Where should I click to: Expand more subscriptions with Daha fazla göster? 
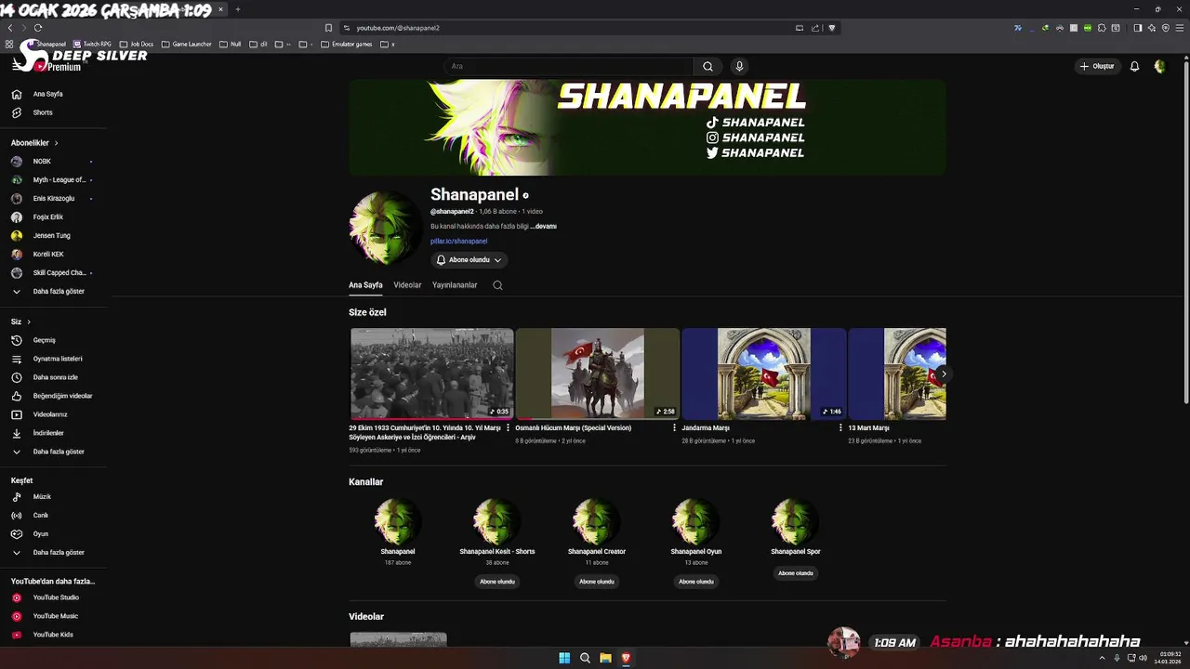point(59,292)
